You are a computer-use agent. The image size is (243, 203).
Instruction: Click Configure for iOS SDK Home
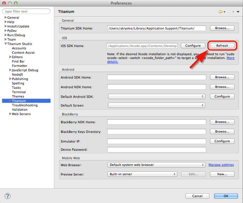tap(193, 46)
